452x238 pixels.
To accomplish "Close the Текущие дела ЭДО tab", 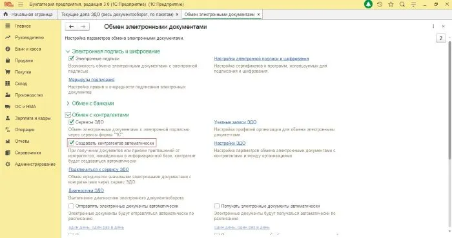I will pyautogui.click(x=177, y=14).
